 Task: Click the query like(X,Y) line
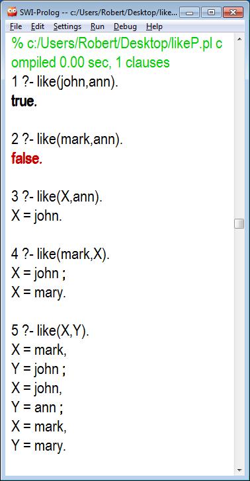click(50, 331)
